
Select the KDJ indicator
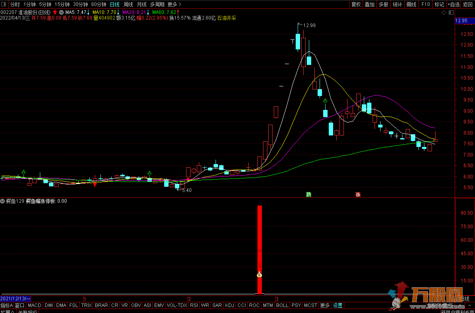230,305
